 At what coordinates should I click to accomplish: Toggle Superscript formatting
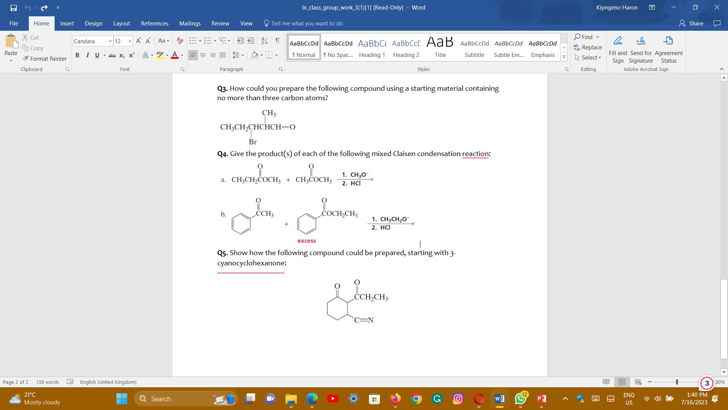point(132,55)
